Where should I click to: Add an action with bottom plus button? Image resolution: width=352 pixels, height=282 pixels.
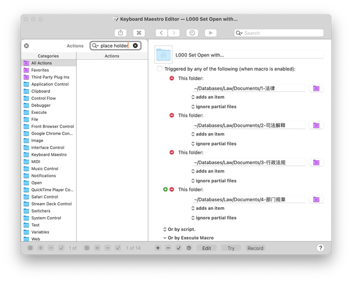(x=158, y=248)
